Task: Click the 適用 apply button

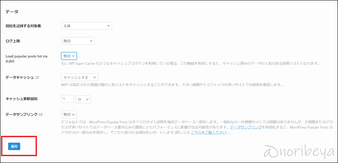Action: pyautogui.click(x=14, y=146)
